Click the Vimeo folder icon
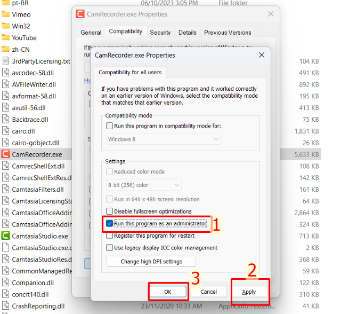The width and height of the screenshot is (341, 314). click(5, 14)
